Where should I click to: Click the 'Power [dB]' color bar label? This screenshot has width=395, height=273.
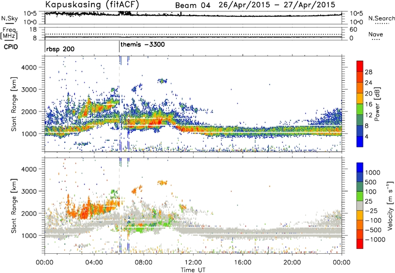pos(377,104)
